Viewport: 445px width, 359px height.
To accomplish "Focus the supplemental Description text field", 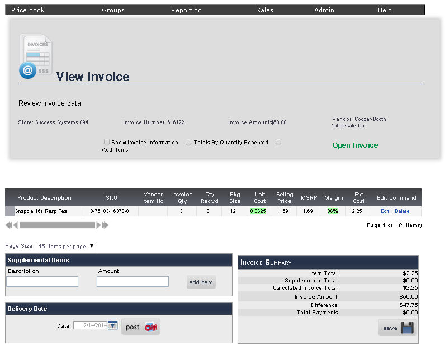I will pyautogui.click(x=42, y=282).
